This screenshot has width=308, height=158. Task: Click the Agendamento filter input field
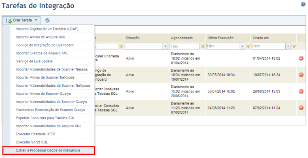[x=185, y=46]
